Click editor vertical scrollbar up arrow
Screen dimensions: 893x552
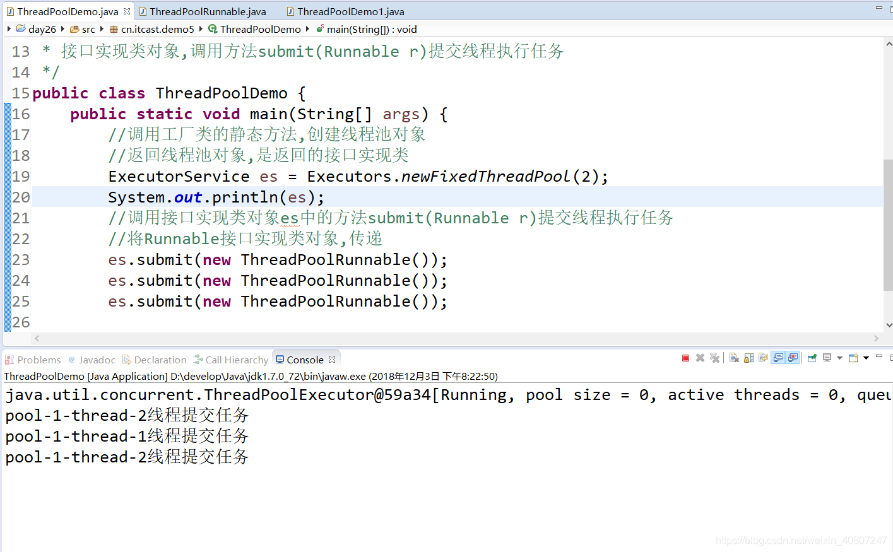tap(889, 44)
